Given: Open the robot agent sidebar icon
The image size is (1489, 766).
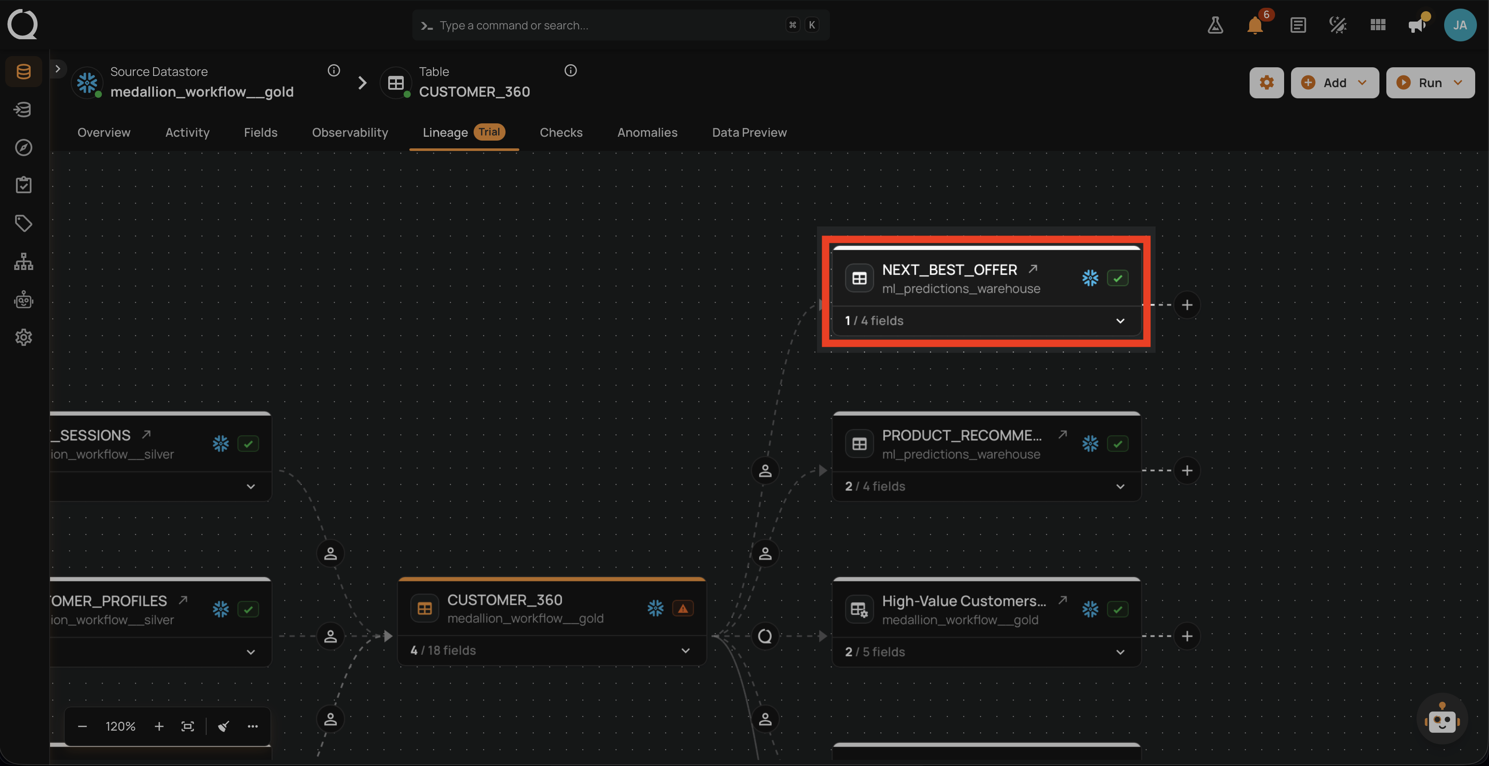Looking at the screenshot, I should (x=24, y=299).
